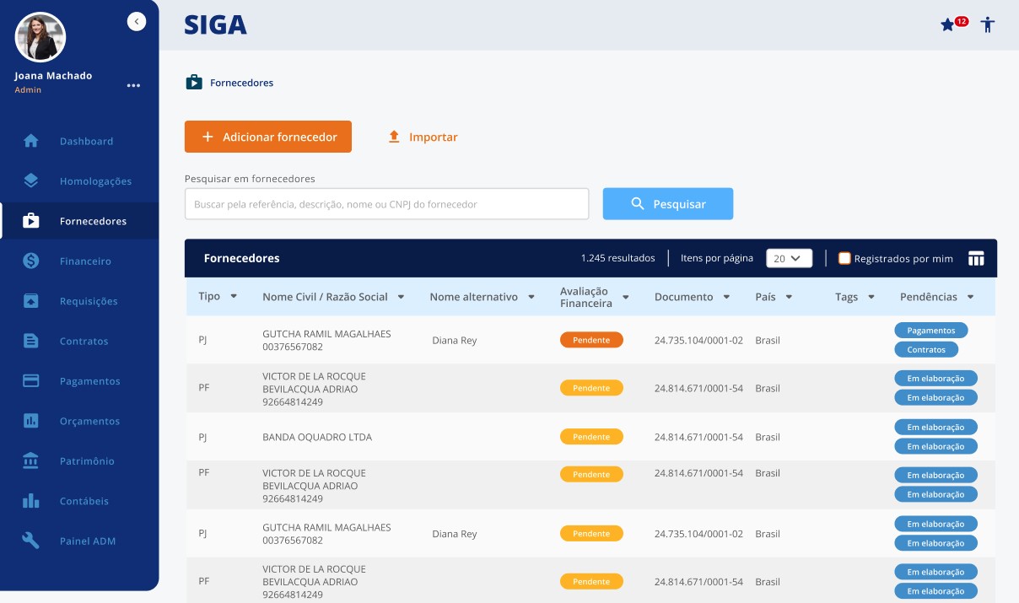The width and height of the screenshot is (1019, 603).
Task: Open the user options via three dots
Action: point(133,84)
